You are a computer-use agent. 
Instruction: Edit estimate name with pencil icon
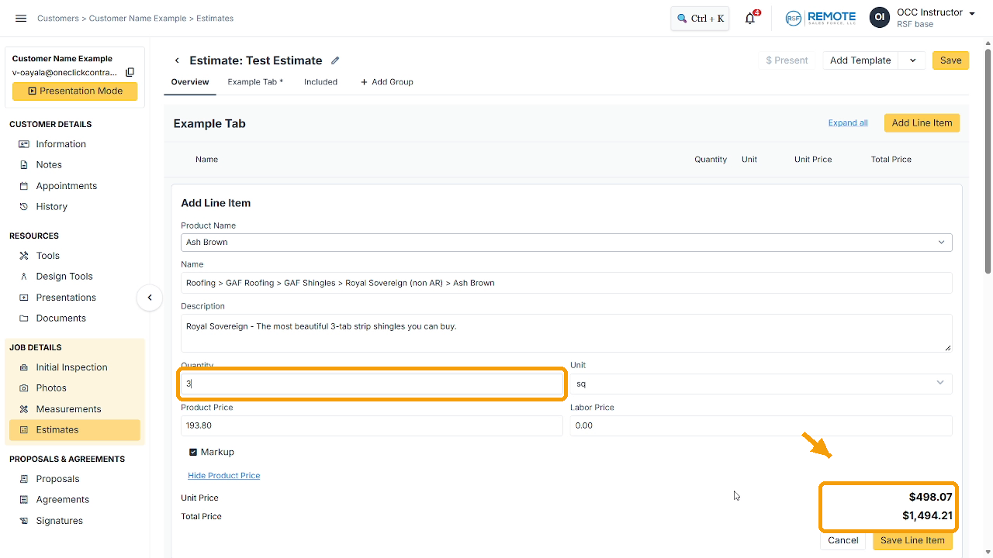(x=335, y=60)
